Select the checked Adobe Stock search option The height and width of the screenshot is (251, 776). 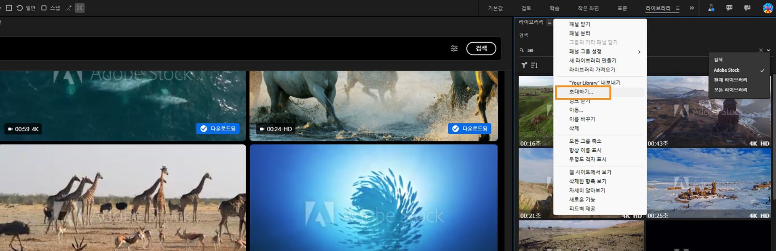click(739, 70)
